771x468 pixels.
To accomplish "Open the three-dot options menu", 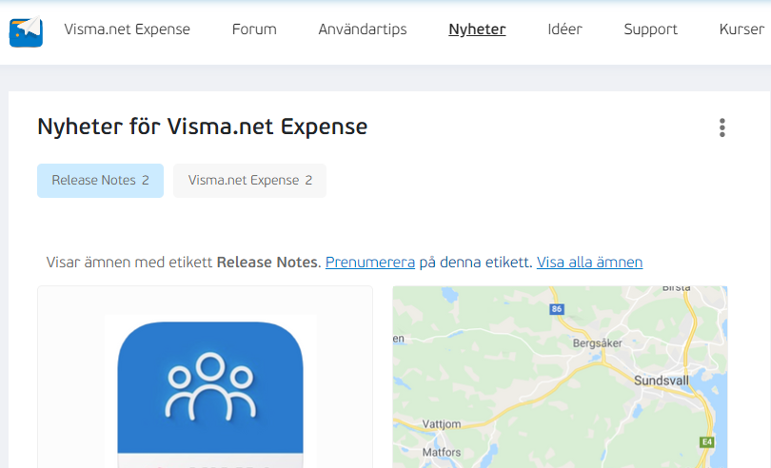I will 722,127.
